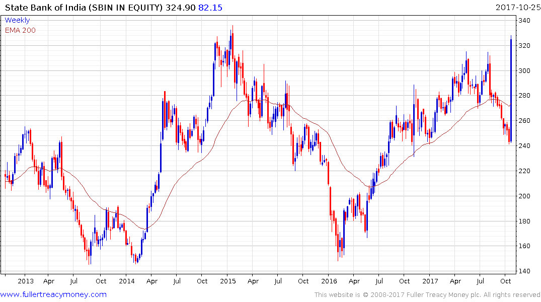
Task: Click the 300 price axis label
Action: pos(524,71)
